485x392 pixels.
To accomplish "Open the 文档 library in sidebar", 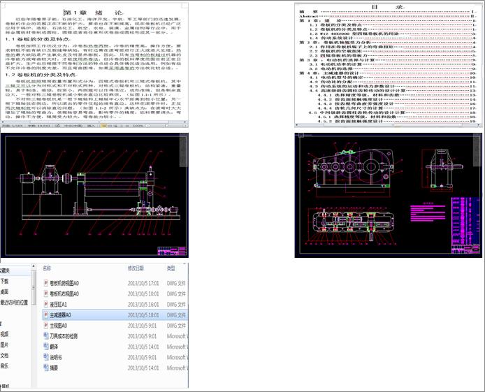I will (x=4, y=356).
